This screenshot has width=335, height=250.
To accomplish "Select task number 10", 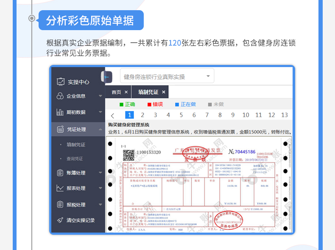I will tap(246, 115).
